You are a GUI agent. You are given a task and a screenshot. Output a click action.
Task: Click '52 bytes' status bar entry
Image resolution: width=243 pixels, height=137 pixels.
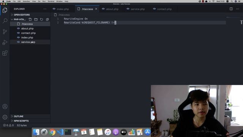coord(22,125)
